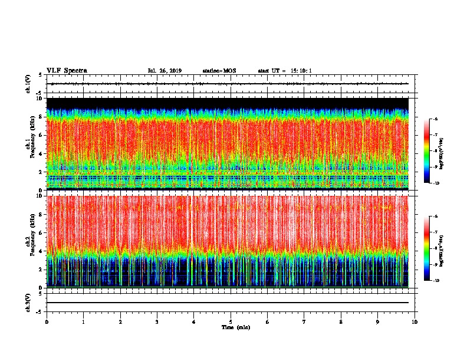The height and width of the screenshot is (361, 467).
Task: Click time axis tick label "6"
Action: coord(268,322)
